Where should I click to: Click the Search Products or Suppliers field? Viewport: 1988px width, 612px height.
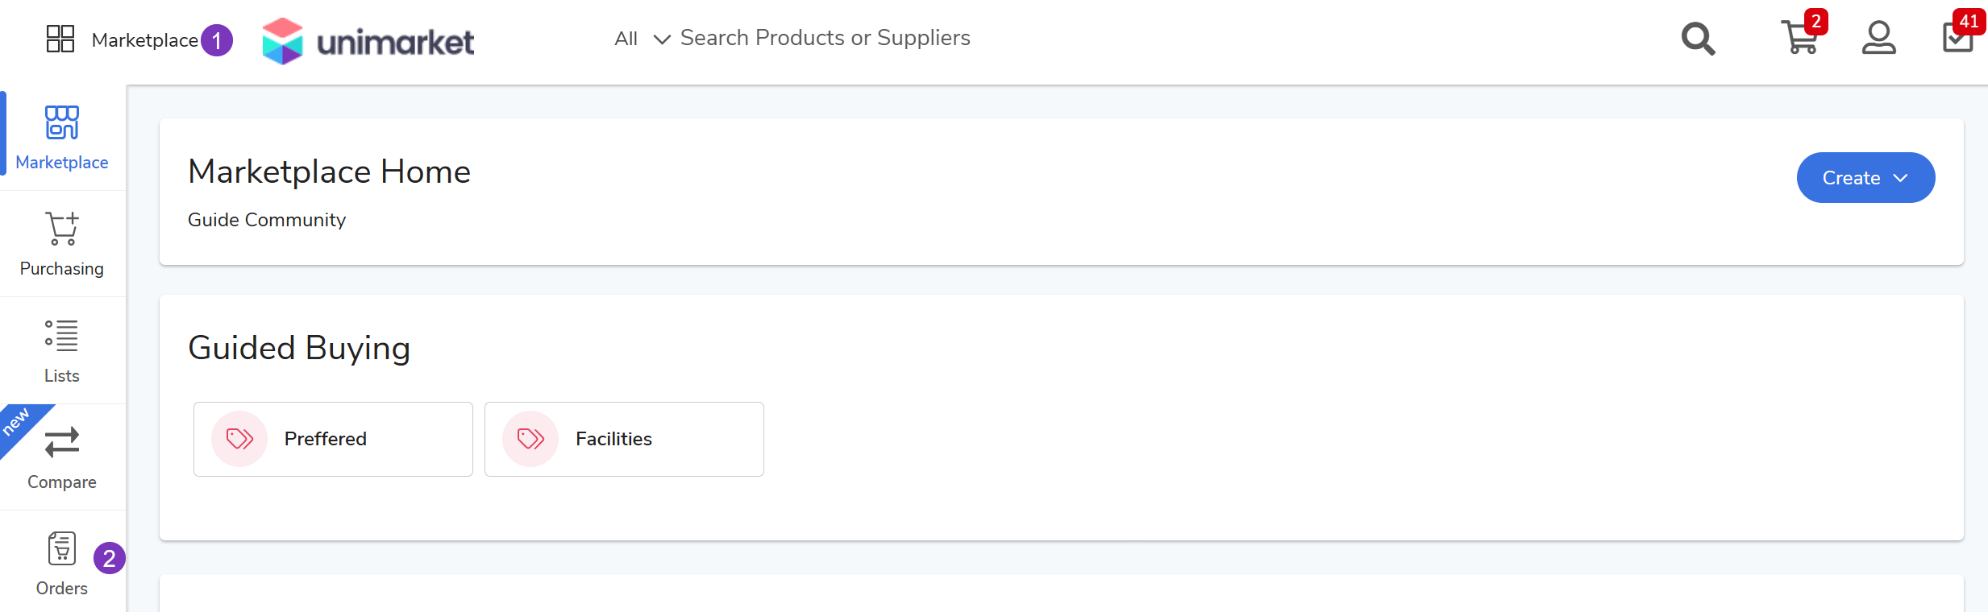825,38
